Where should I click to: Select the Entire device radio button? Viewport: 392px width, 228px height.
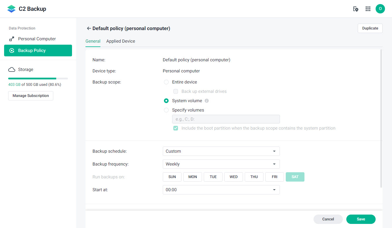click(x=166, y=82)
